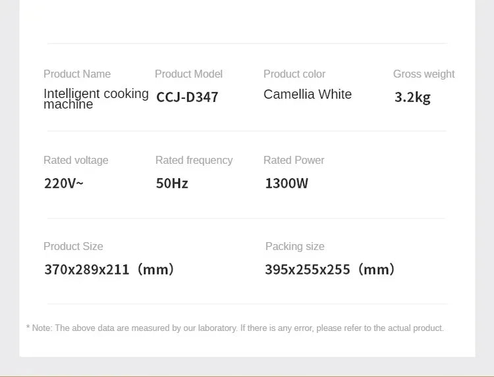The height and width of the screenshot is (377, 494).
Task: Click the Rated frequency label
Action: coord(194,160)
